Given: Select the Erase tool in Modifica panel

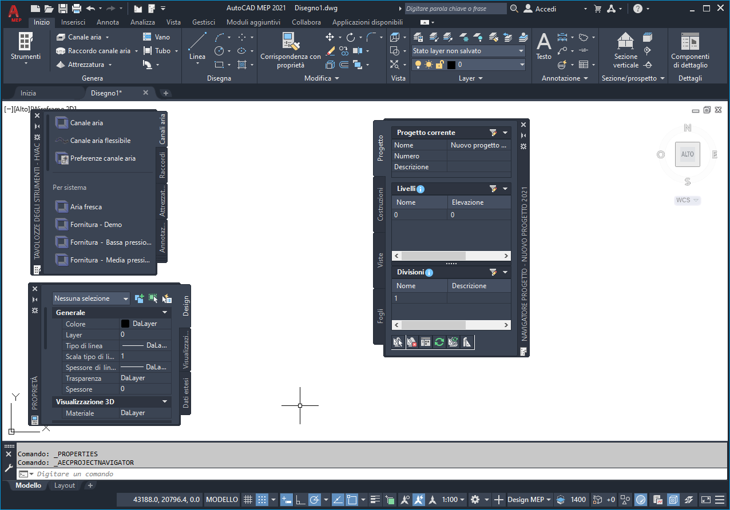Looking at the screenshot, I should (330, 51).
